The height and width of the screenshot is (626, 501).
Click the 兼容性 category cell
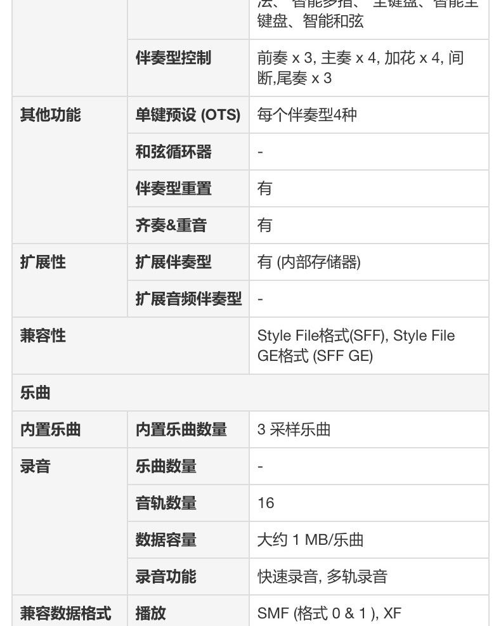pos(43,336)
